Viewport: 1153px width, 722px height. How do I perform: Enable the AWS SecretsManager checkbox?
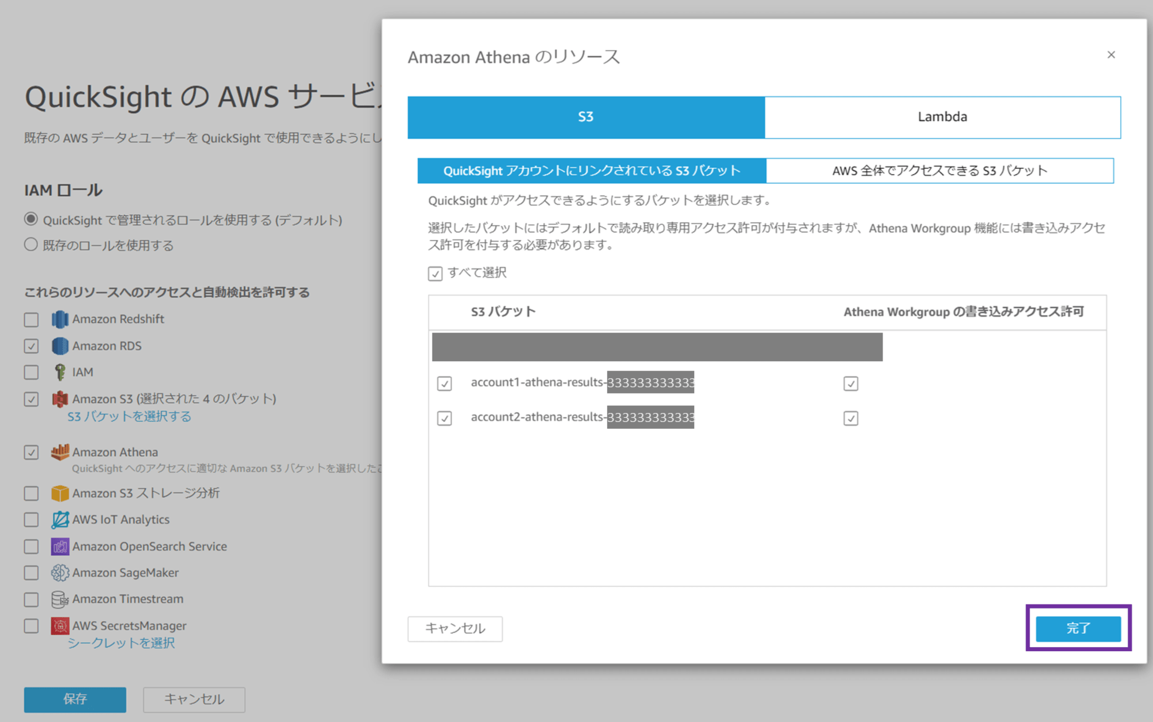31,626
